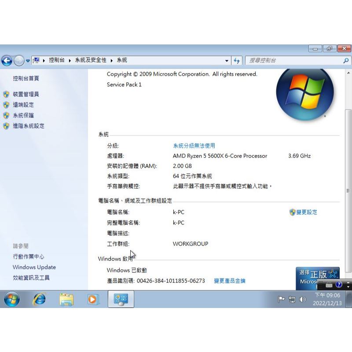Click the WORKGROUP workgroup value

coord(191,244)
